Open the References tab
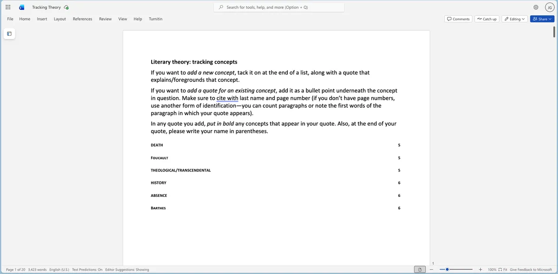Viewport: 558px width, 274px height. coord(82,19)
